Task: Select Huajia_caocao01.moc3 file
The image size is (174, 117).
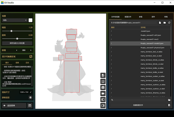Action: [140, 39]
